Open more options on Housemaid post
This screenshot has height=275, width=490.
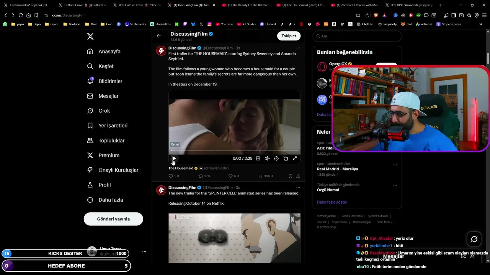(x=298, y=48)
